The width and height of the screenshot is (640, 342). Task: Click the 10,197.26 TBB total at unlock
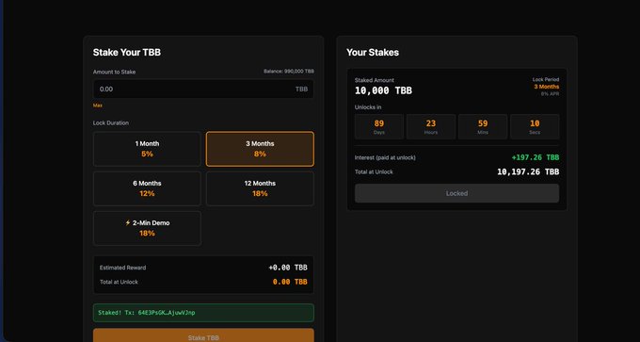coord(528,172)
